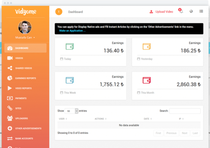This screenshot has width=210, height=148.
Task: Click the Shared Videos share icon
Action: [10, 68]
